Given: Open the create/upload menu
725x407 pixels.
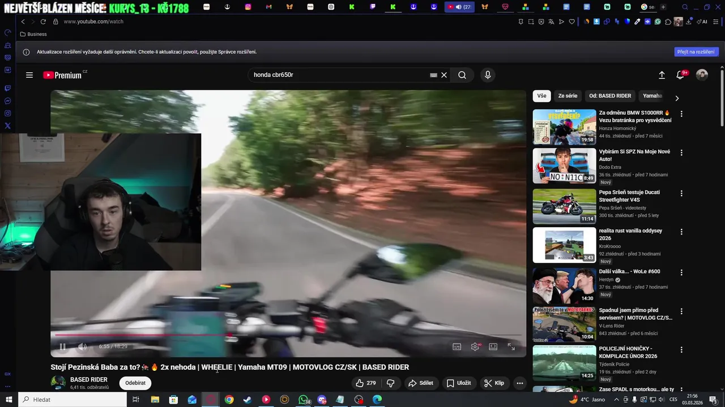Looking at the screenshot, I should pos(662,75).
